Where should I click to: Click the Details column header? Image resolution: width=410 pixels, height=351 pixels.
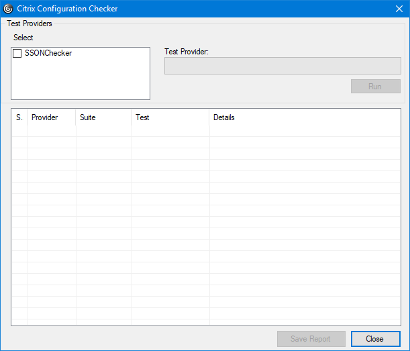(305, 117)
